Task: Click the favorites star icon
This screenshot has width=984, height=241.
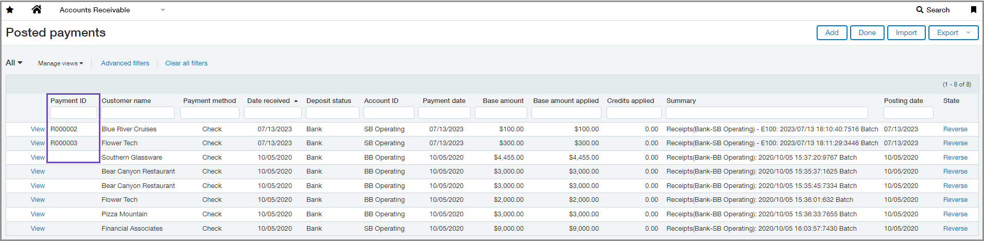Action: click(x=10, y=10)
